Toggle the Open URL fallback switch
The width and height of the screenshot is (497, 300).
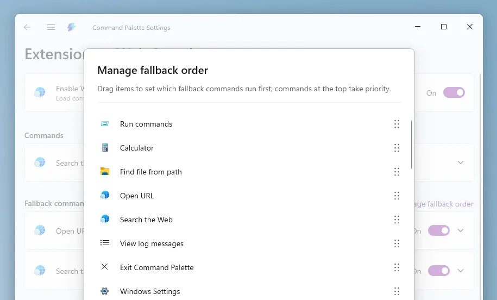click(439, 231)
